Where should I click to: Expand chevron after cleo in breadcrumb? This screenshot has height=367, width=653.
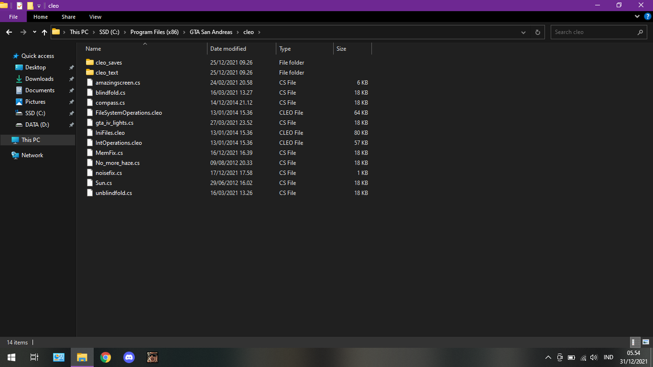[x=259, y=32]
